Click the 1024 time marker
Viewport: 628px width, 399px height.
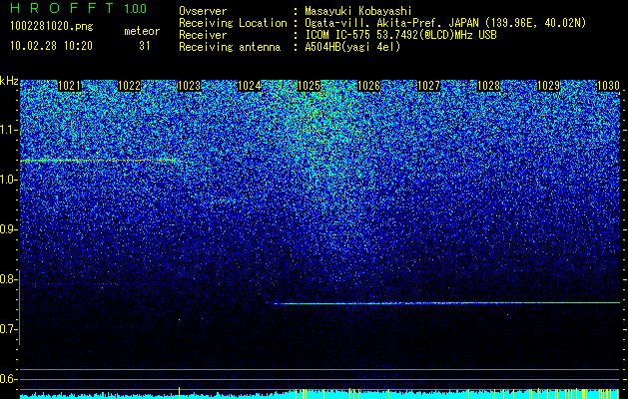pyautogui.click(x=250, y=86)
